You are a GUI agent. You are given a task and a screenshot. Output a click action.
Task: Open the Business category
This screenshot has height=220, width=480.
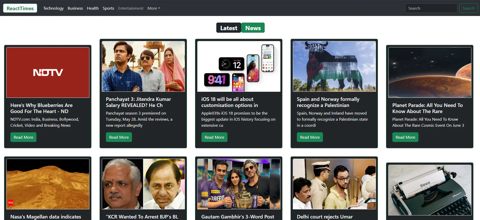[75, 8]
